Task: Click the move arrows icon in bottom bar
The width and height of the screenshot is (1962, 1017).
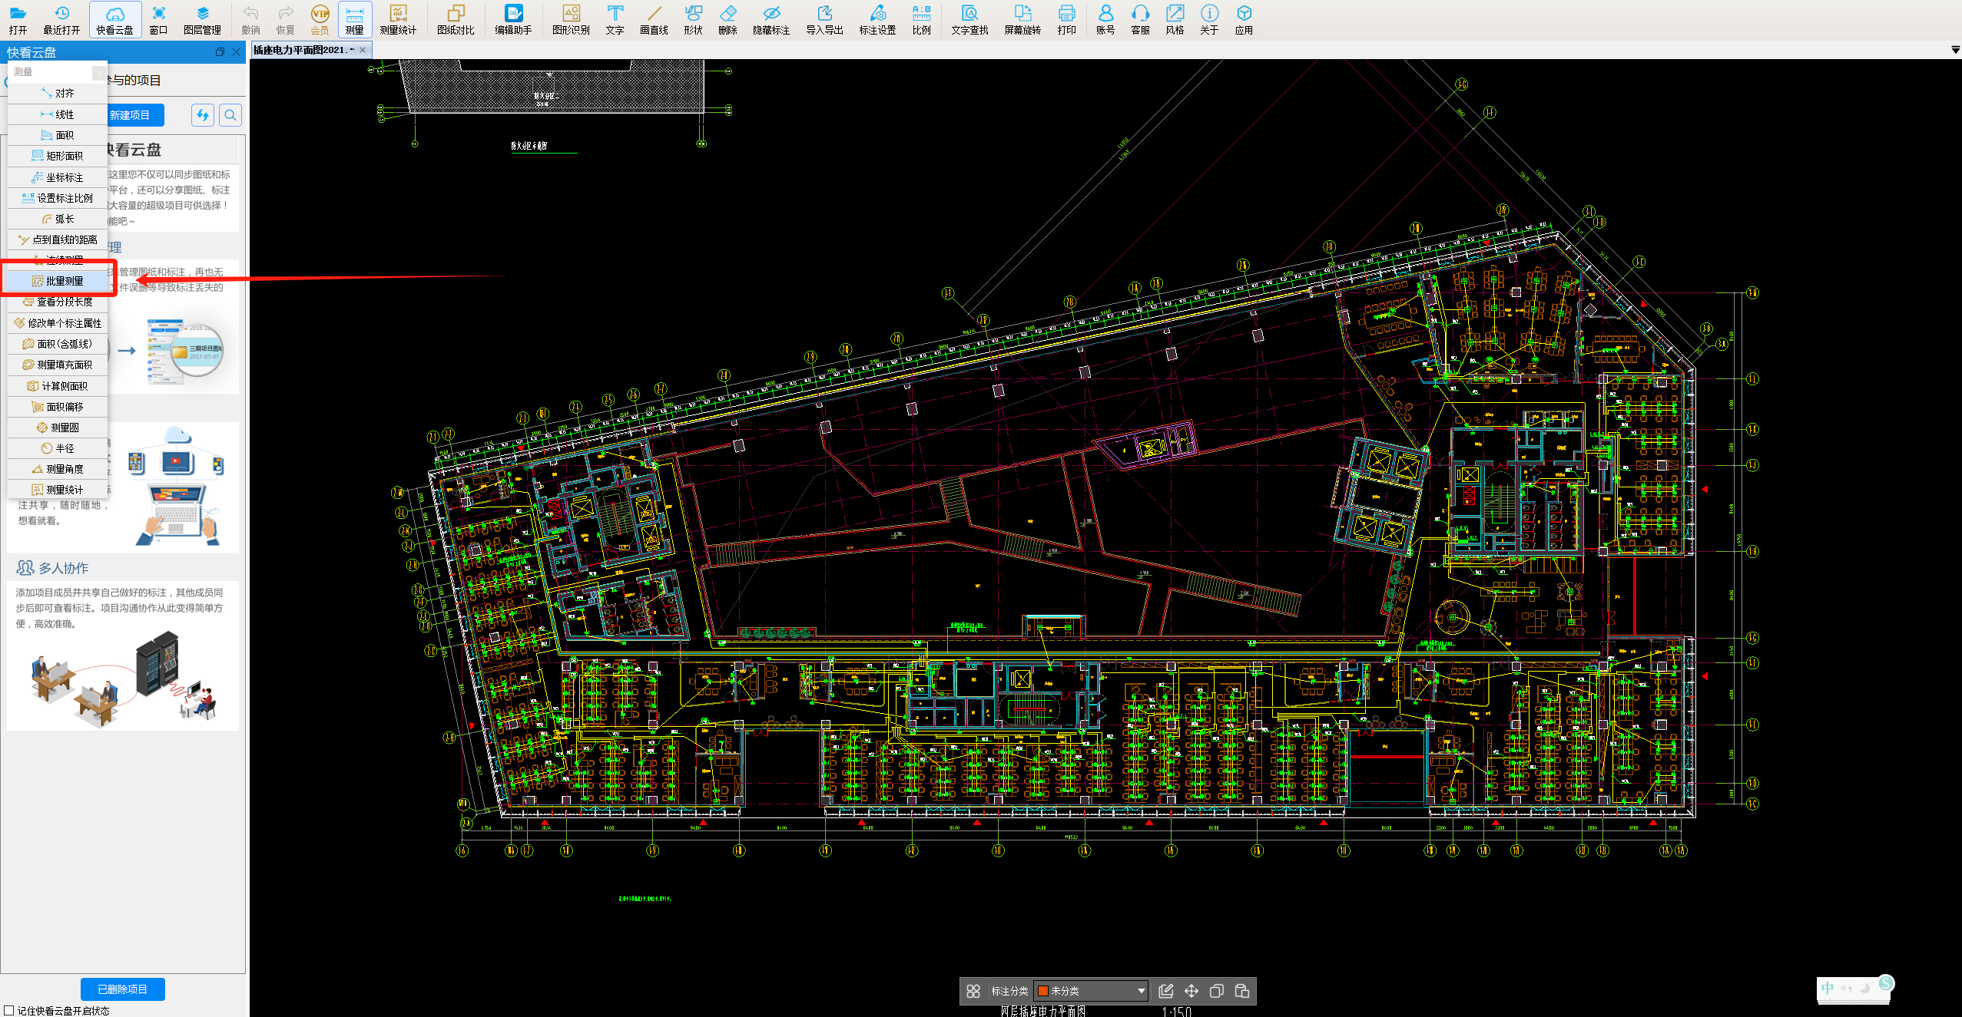Action: 1191,991
